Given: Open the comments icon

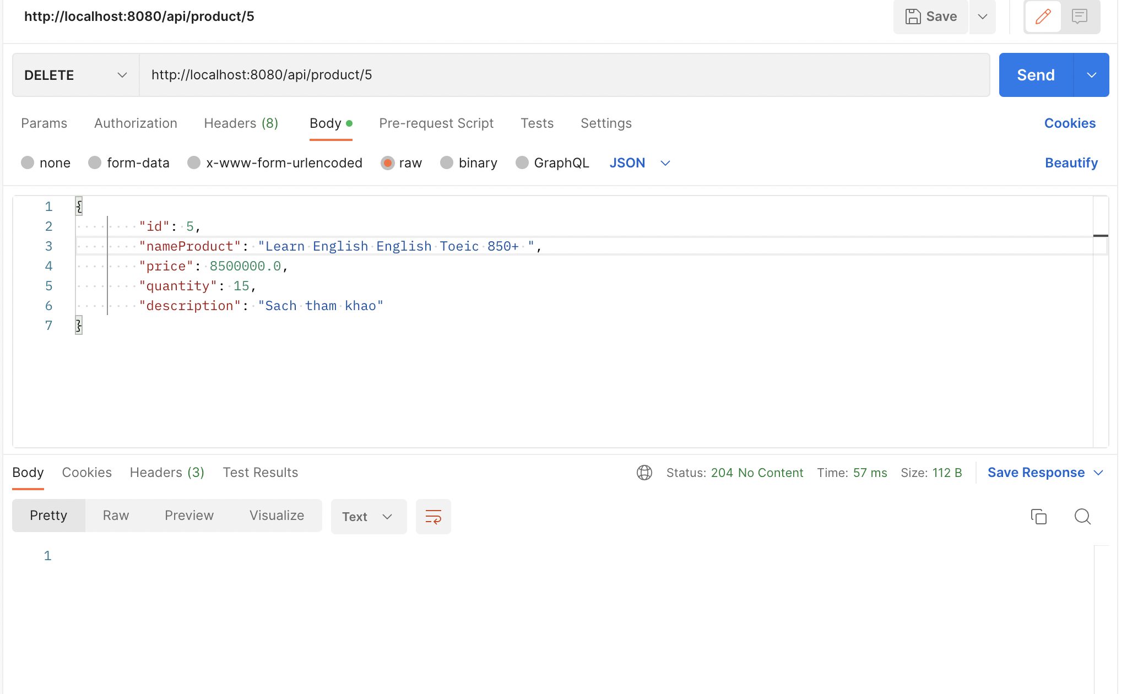Looking at the screenshot, I should coord(1080,17).
